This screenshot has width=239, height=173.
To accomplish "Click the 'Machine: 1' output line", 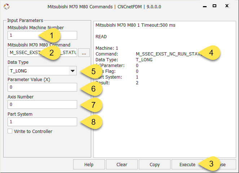I will 107,48.
